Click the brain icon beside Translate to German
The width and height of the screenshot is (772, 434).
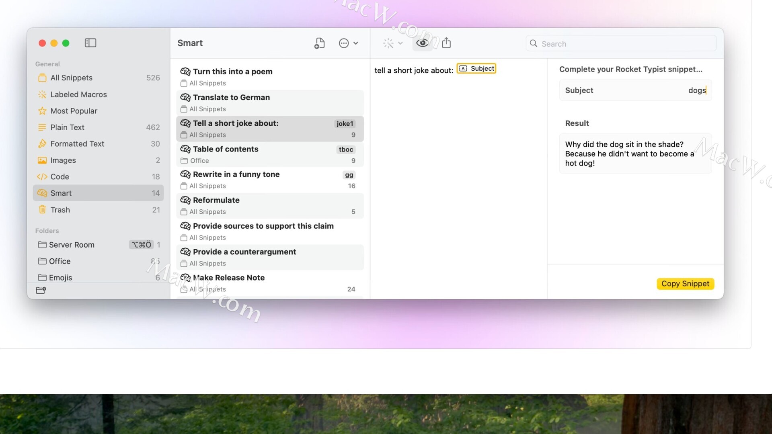point(185,97)
